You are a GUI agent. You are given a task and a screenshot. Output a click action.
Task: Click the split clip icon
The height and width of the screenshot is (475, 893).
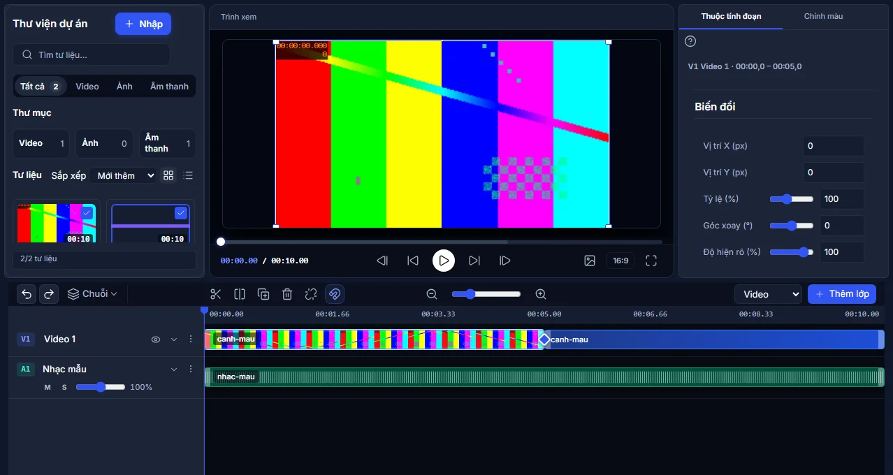tap(240, 294)
